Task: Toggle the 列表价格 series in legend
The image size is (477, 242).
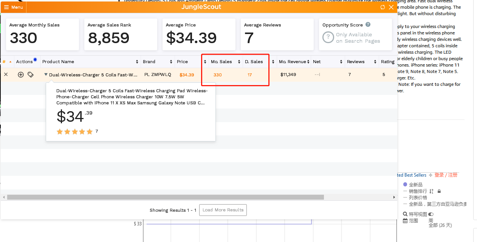Action: [x=415, y=197]
